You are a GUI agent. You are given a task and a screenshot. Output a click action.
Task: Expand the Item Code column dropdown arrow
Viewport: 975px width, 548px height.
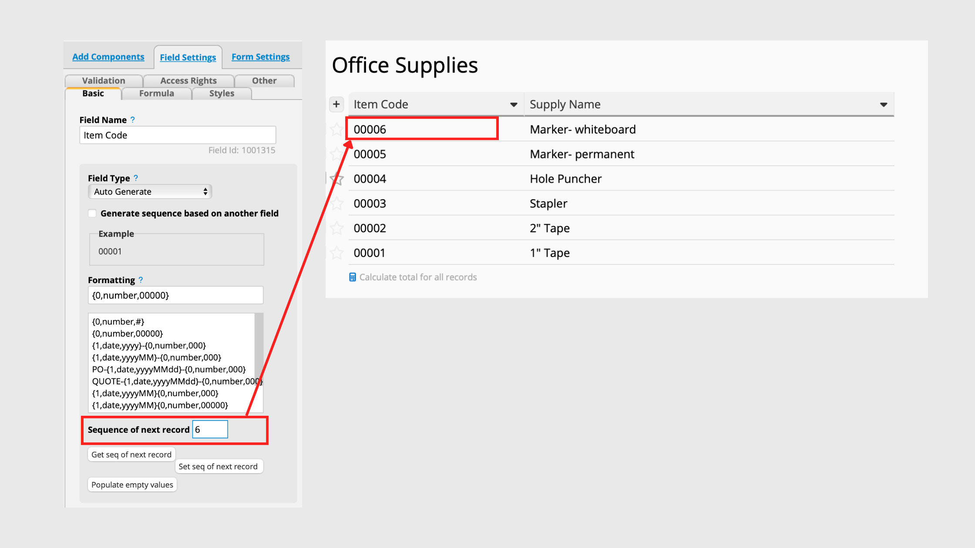click(x=514, y=105)
